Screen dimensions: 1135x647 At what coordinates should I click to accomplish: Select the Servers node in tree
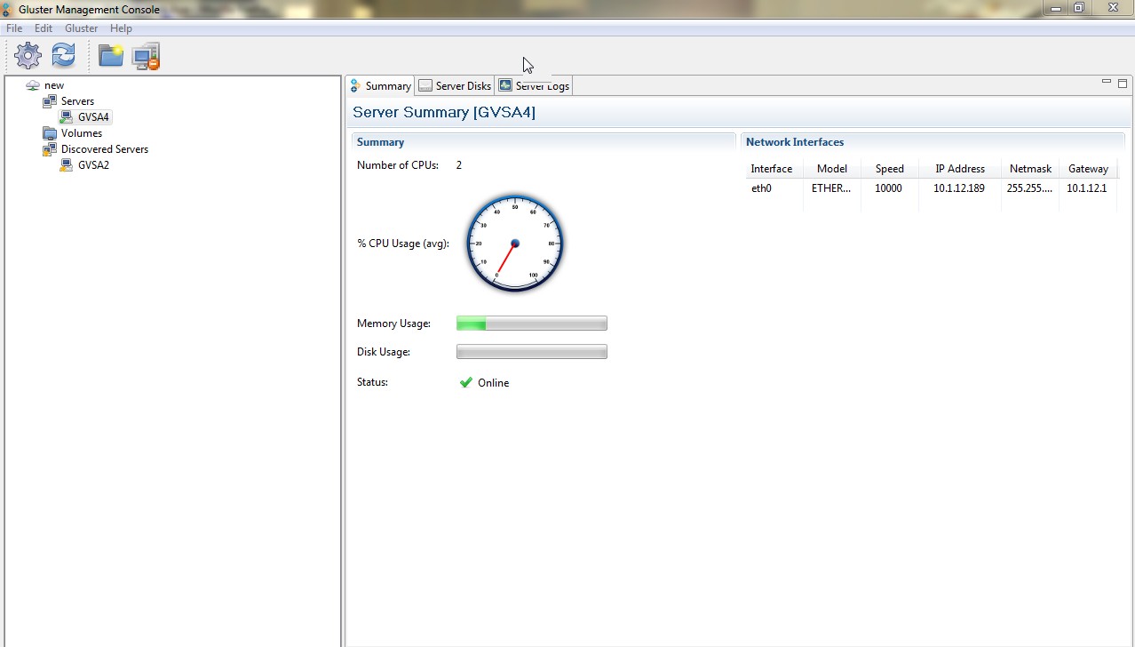[77, 101]
